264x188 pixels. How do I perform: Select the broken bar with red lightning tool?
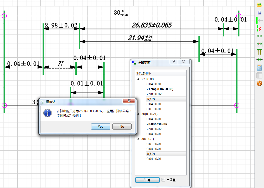[x=259, y=28]
